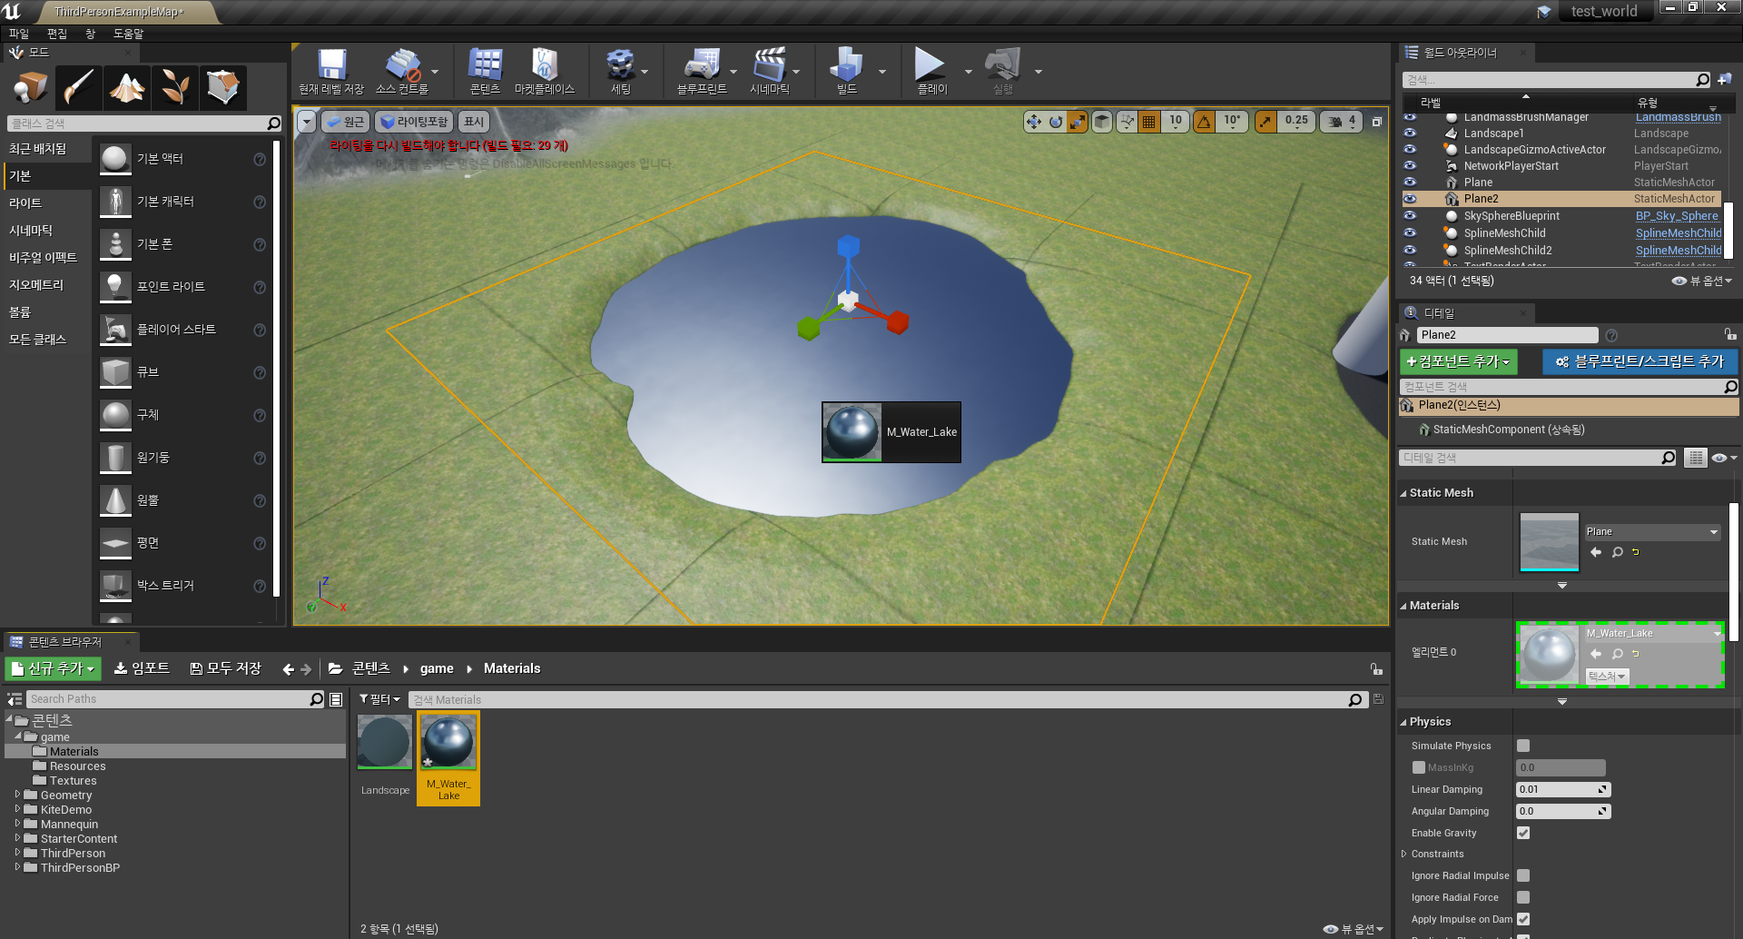Select the Foliage mode icon

click(174, 87)
